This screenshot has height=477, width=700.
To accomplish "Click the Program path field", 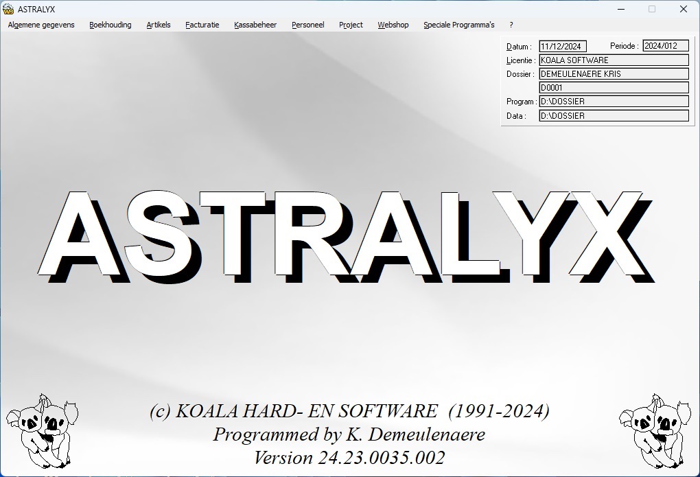I will (614, 102).
